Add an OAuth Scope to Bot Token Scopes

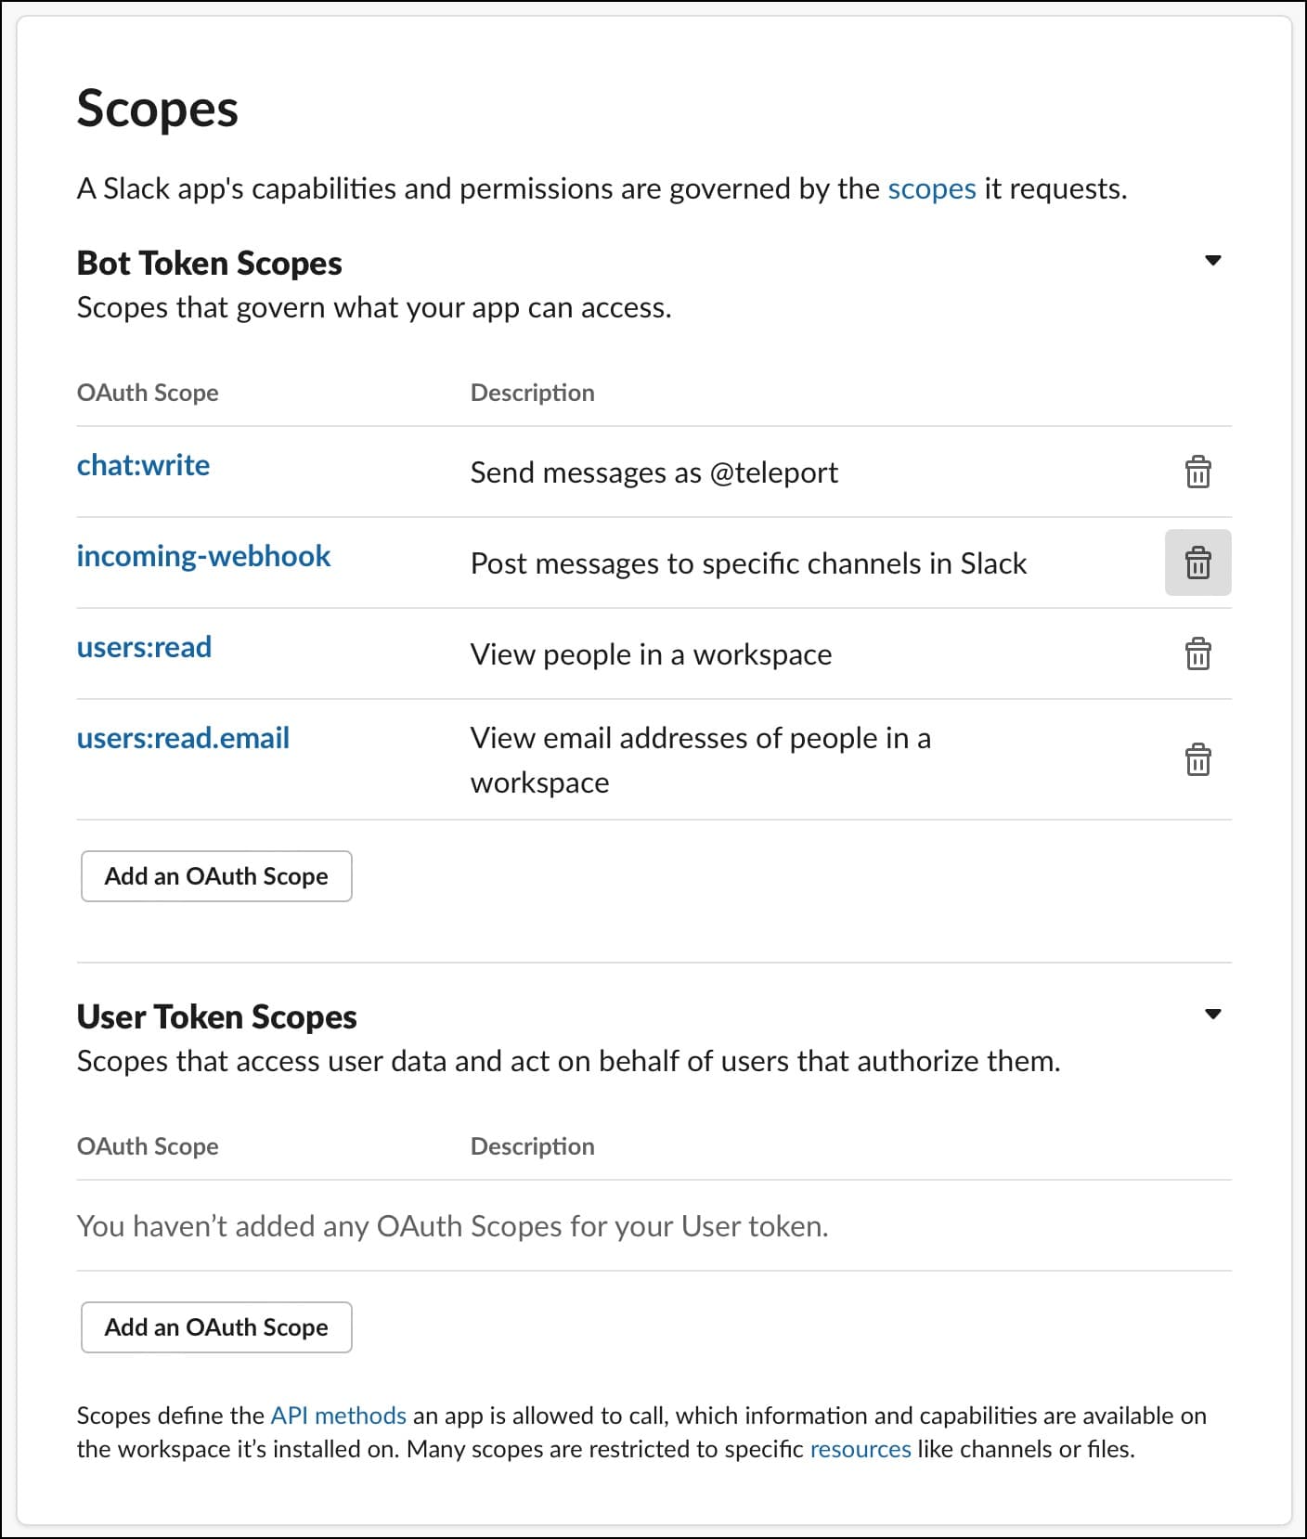[x=215, y=875]
